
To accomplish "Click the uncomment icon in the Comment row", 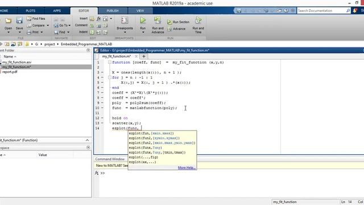I will pyautogui.click(x=99, y=25).
